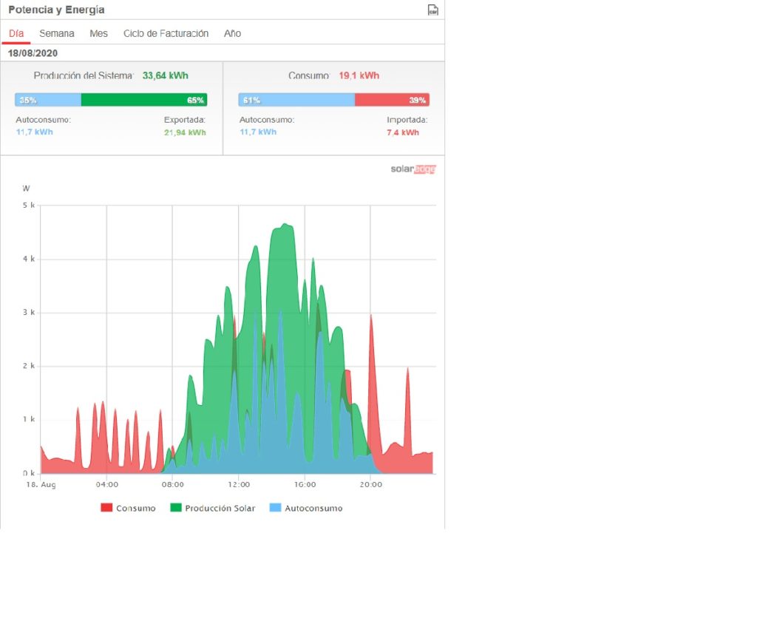Viewport: 757px width, 635px height.
Task: Click the SolarEdge logo
Action: [x=413, y=169]
